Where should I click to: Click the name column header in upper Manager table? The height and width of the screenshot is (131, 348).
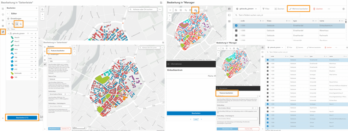pyautogui.click(x=322, y=20)
